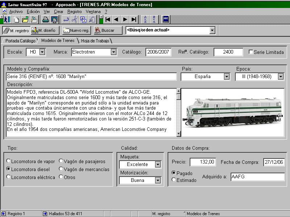The image size is (290, 217).
Task: Click the save-to-folder toolbar icon
Action: [34, 20]
